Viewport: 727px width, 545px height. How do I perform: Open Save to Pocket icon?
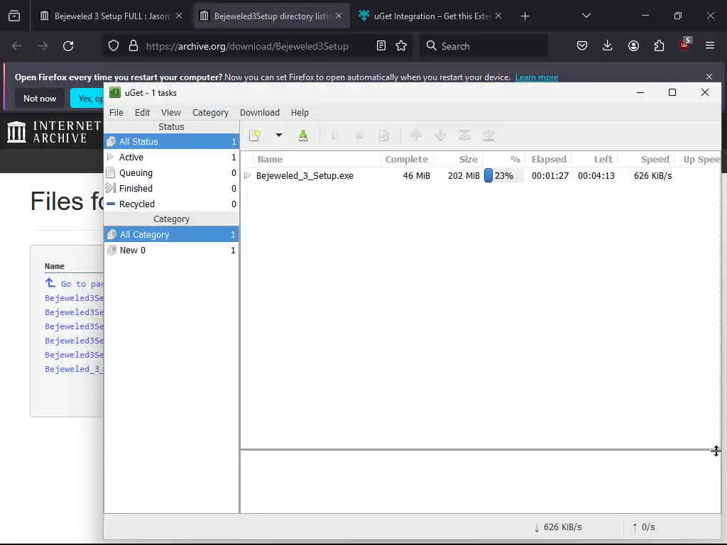click(x=582, y=46)
